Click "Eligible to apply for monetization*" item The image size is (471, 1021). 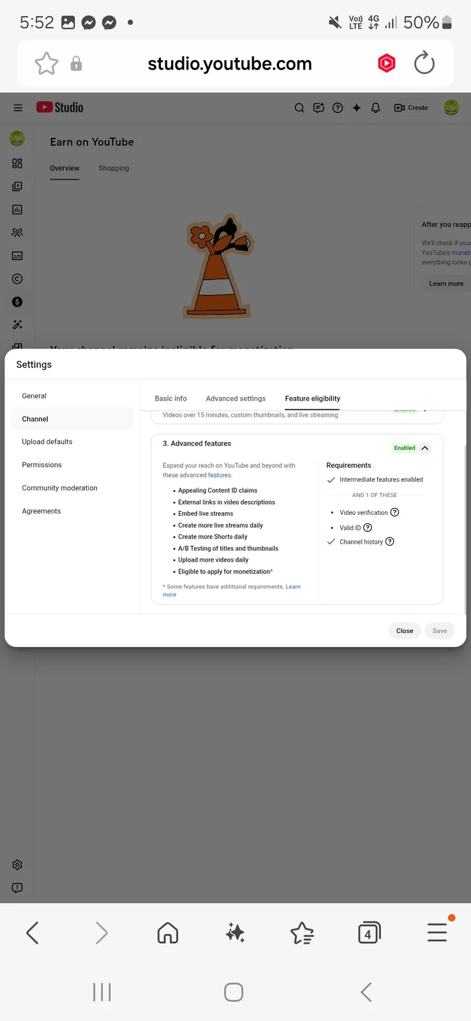(x=225, y=572)
